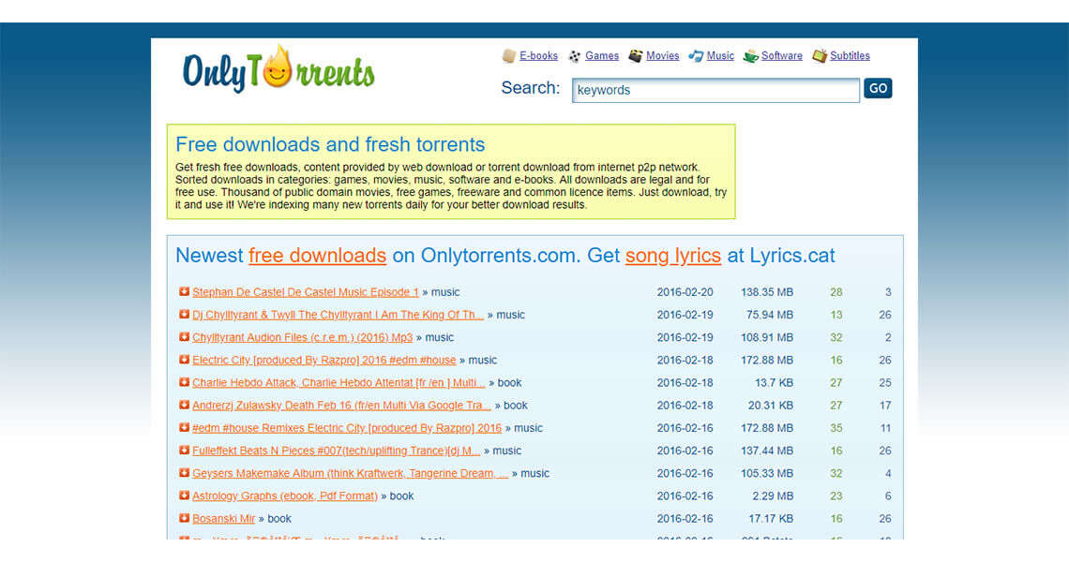
Task: Click the Movies clapperboard icon
Action: point(636,56)
